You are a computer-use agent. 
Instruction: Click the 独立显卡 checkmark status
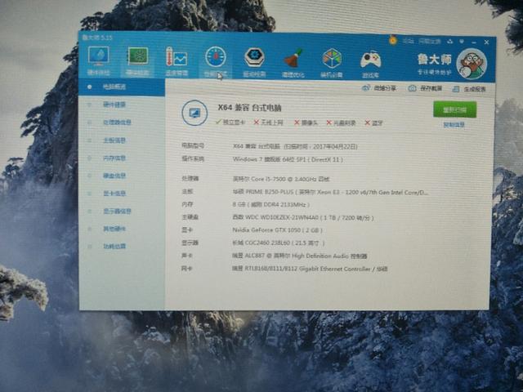pyautogui.click(x=230, y=122)
